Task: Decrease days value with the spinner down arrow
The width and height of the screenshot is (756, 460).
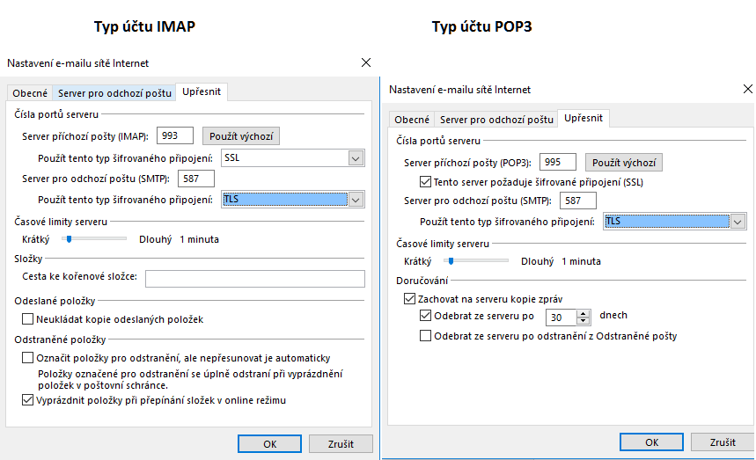Action: [x=583, y=321]
